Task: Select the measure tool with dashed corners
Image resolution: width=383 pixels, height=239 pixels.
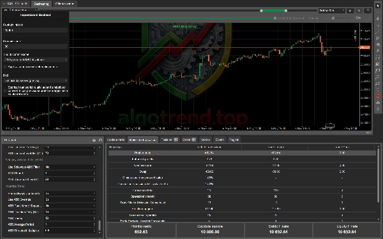Action: point(378,57)
